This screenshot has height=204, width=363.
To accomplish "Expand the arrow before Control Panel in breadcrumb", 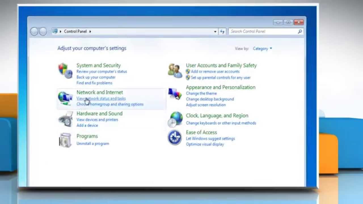I will tap(60, 31).
